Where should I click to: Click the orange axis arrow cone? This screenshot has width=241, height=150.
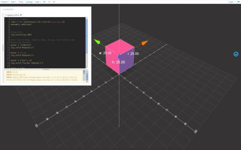[145, 43]
